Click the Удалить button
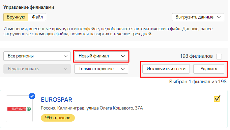This screenshot has width=230, height=130. click(209, 69)
